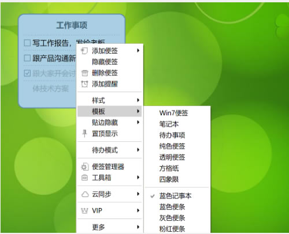Expand the VIP submenu arrow
Image resolution: width=289 pixels, height=234 pixels.
click(x=138, y=210)
